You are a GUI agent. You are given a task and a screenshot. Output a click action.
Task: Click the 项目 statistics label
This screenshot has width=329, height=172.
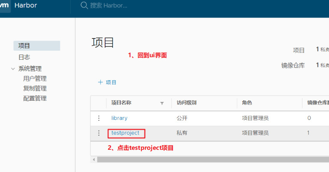pos(299,50)
